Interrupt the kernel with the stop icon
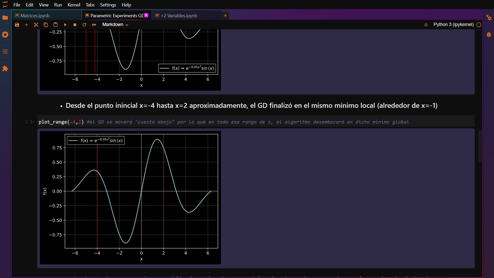 tap(75, 25)
